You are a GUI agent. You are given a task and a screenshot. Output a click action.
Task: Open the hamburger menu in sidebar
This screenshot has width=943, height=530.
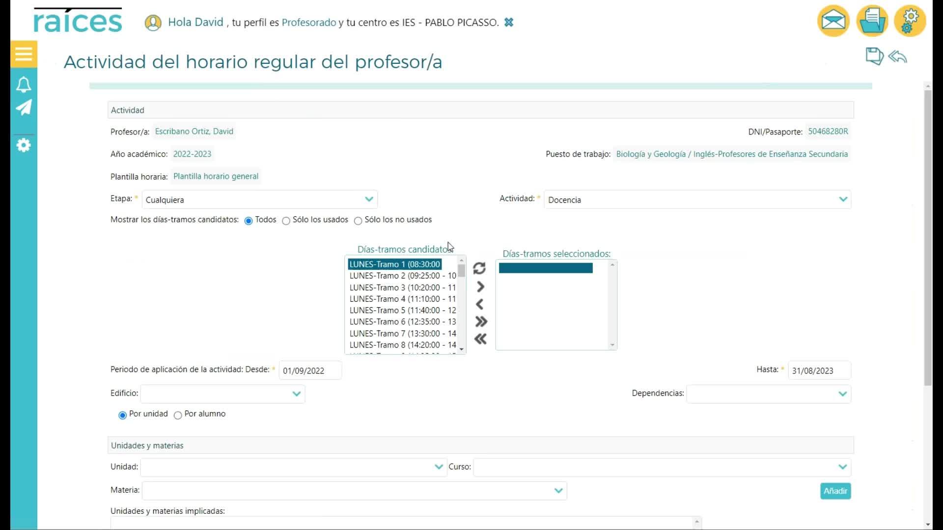(x=24, y=53)
